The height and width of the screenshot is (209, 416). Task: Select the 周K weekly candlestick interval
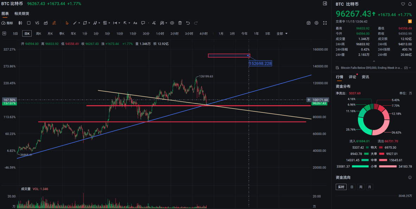click(x=38, y=34)
